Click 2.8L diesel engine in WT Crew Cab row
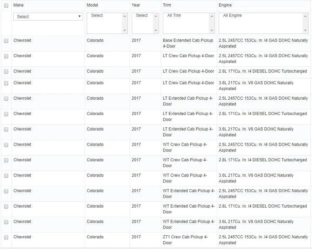This screenshot has height=249, width=312. 263,160
